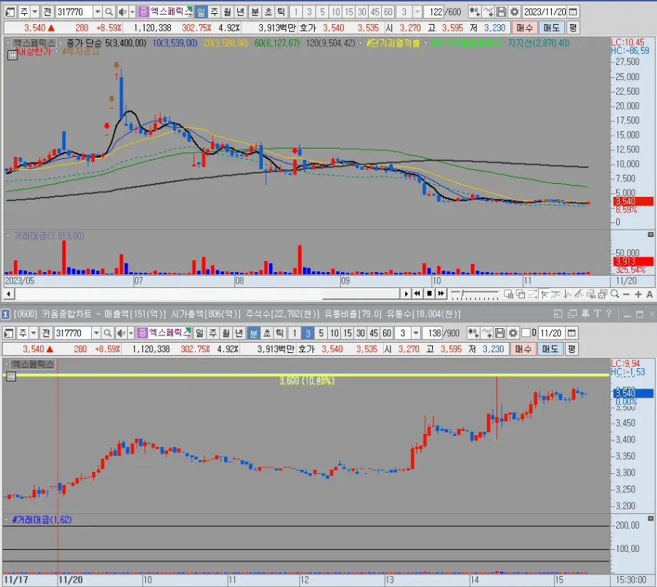The width and height of the screenshot is (657, 587).
Task: Click the panel layout icon at top-left of top chart
Action: (10, 12)
